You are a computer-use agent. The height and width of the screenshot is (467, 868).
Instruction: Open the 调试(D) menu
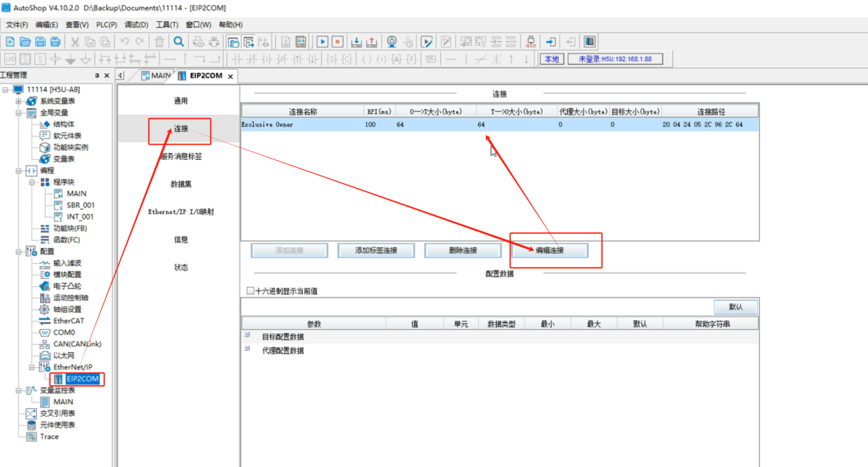tap(136, 25)
